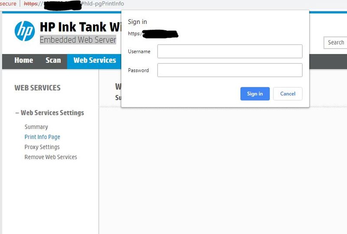The width and height of the screenshot is (347, 234).
Task: Click the not secure warning in address bar
Action: (x=8, y=4)
